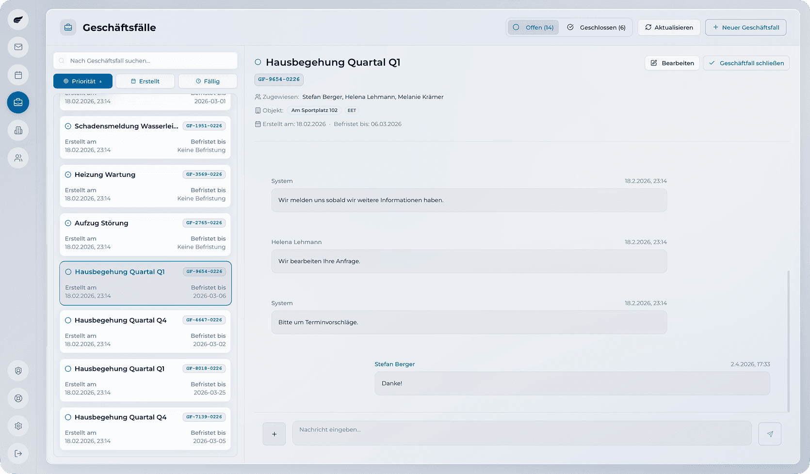The width and height of the screenshot is (810, 474).
Task: Click the Aktualisieren button
Action: tap(669, 27)
